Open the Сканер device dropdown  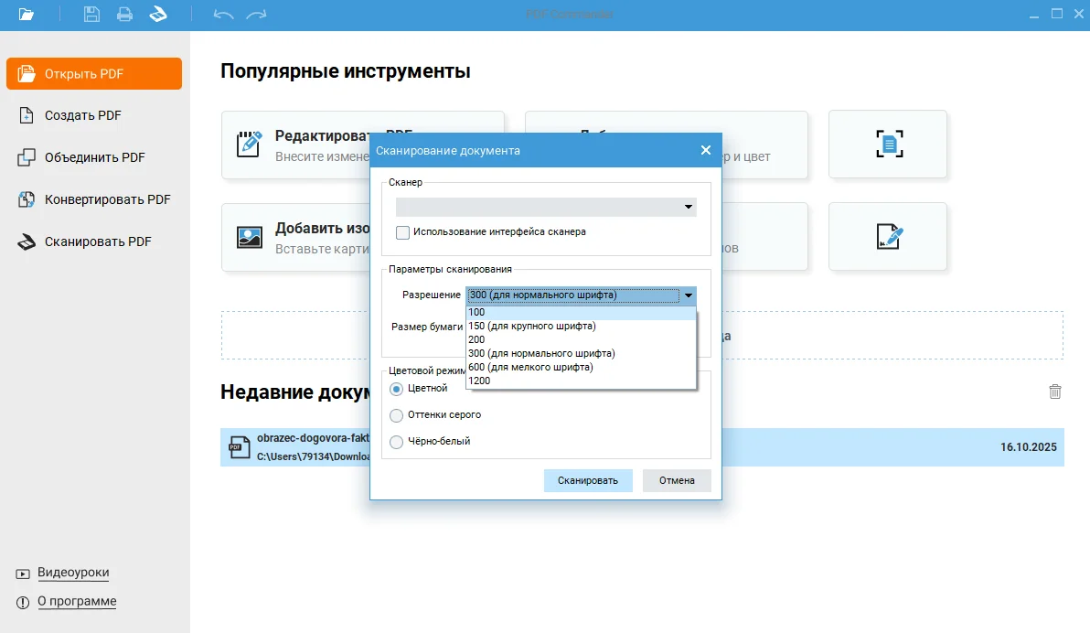click(x=546, y=208)
